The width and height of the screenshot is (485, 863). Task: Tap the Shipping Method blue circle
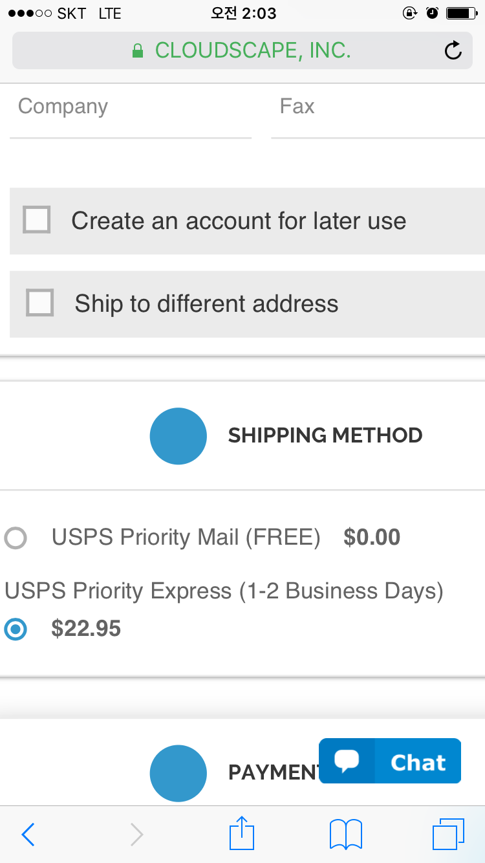click(178, 436)
